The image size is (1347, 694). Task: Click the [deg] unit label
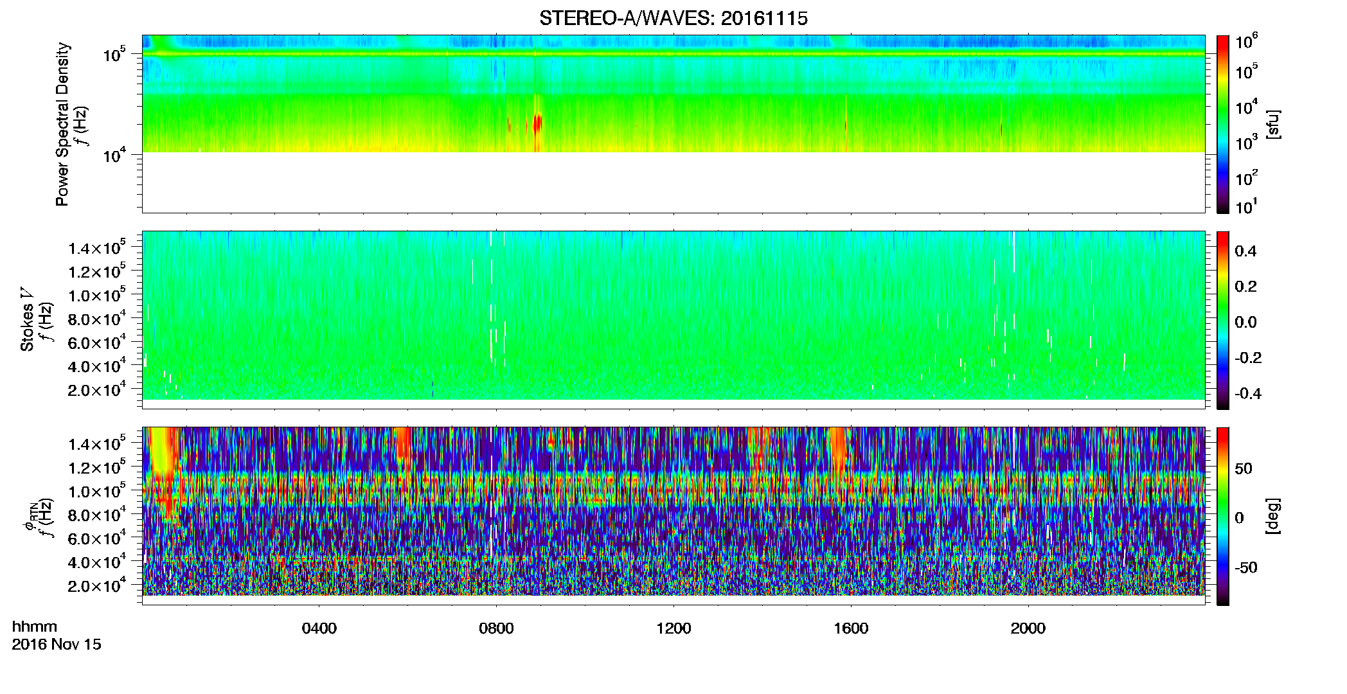point(1273,516)
